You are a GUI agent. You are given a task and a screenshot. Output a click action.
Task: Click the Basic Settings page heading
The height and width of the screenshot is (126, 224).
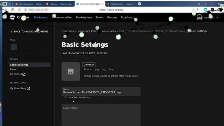coord(85,44)
